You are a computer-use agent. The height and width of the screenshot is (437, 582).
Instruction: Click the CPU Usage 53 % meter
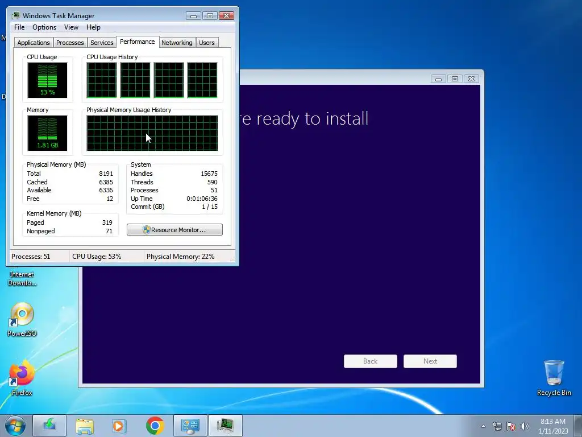pyautogui.click(x=48, y=80)
